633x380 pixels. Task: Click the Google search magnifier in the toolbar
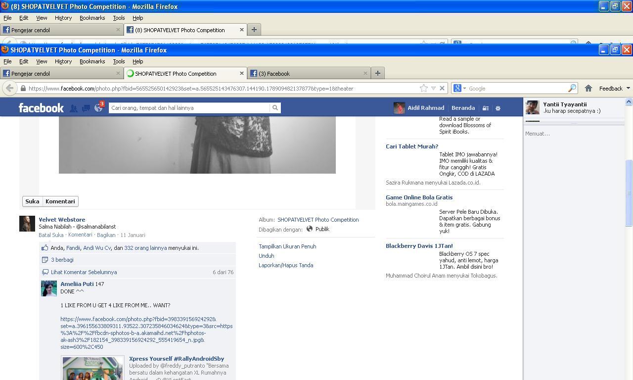tap(572, 88)
